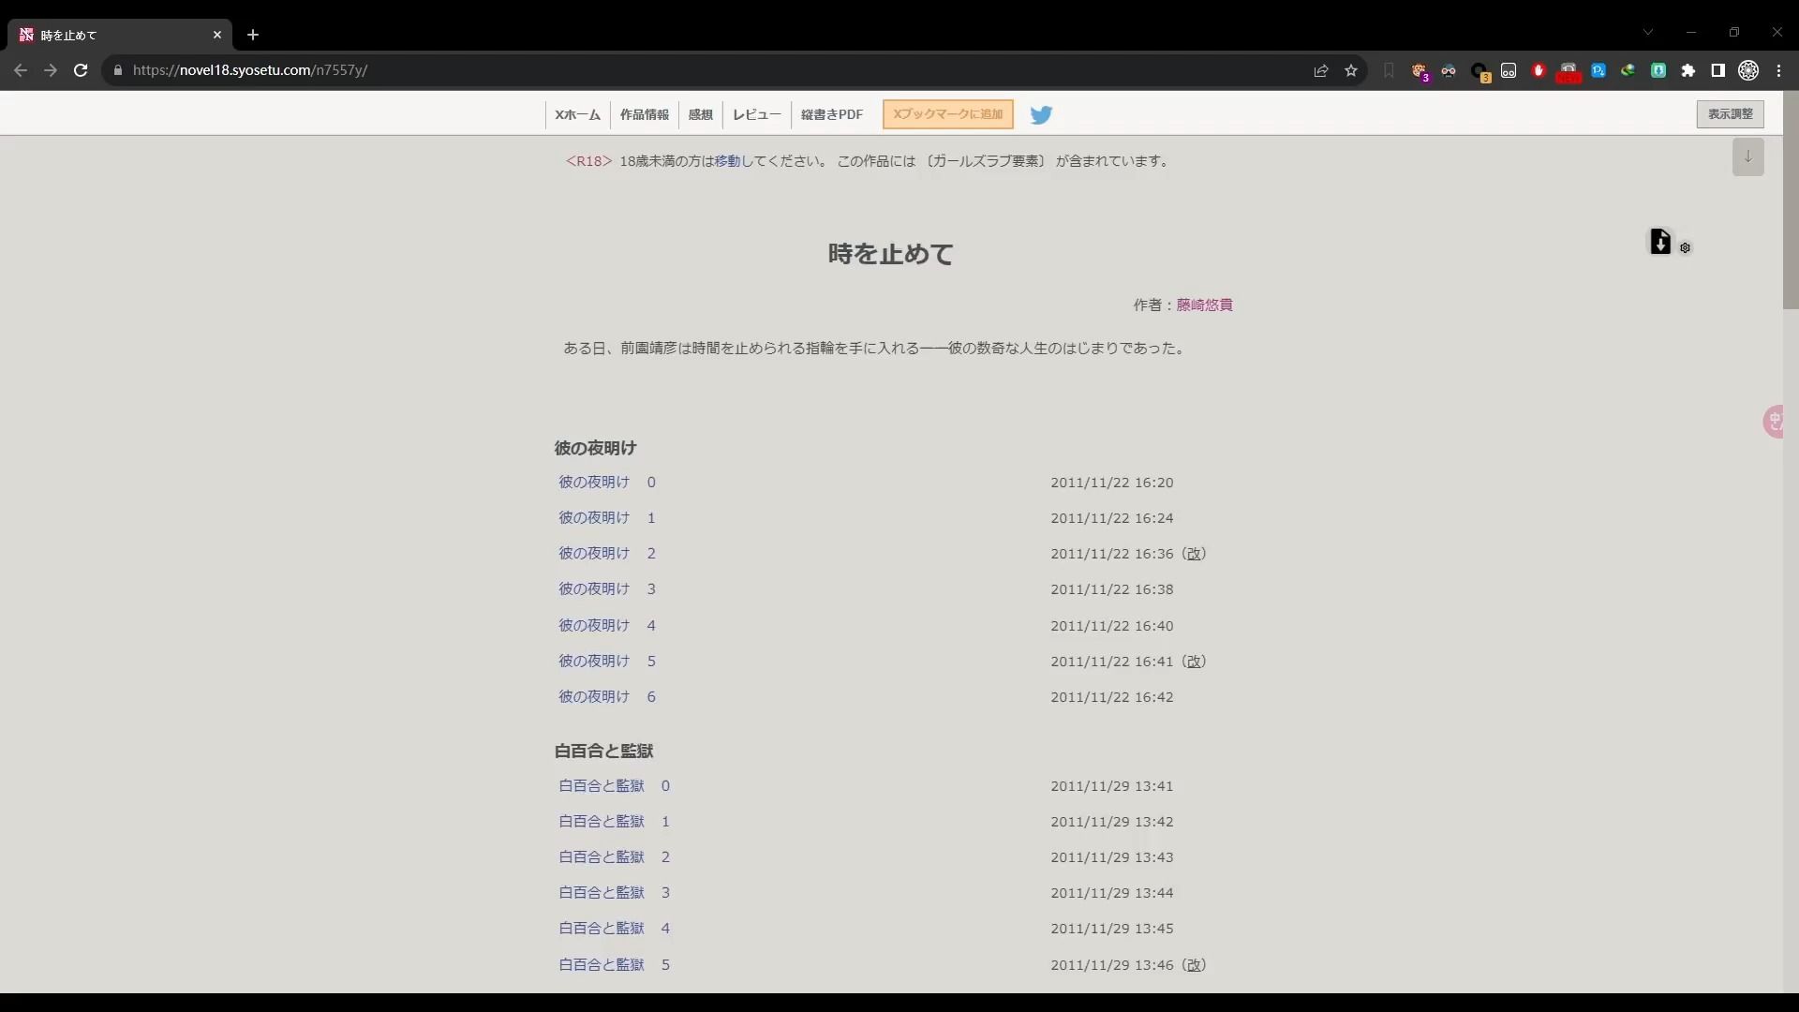1799x1012 pixels.
Task: Open chapter 白百合と監獄 3
Action: coord(614,893)
